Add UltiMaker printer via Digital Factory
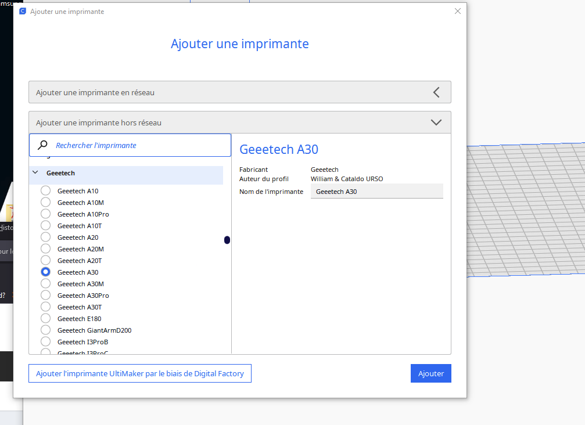 click(x=140, y=373)
